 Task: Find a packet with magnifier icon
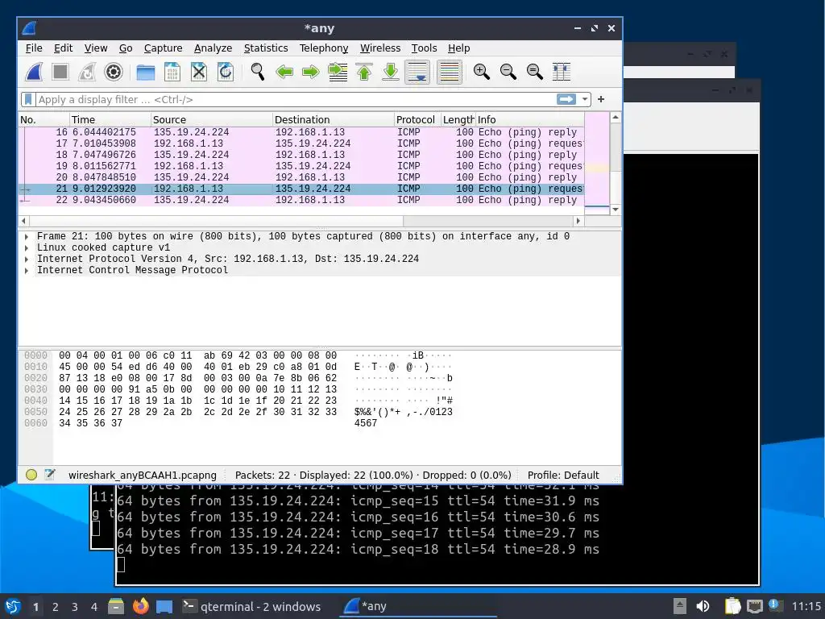pos(257,72)
